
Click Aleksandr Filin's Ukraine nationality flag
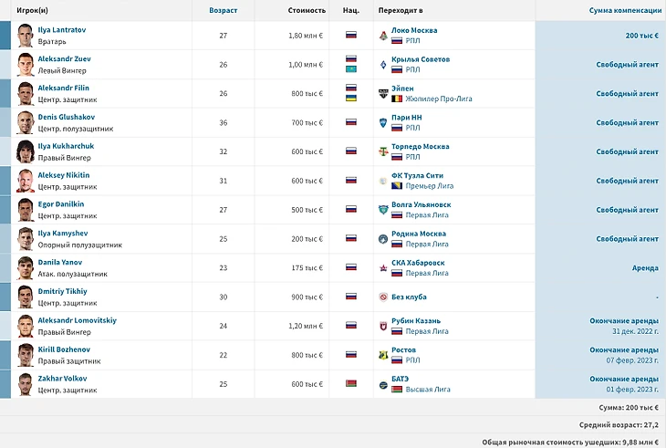pyautogui.click(x=351, y=99)
